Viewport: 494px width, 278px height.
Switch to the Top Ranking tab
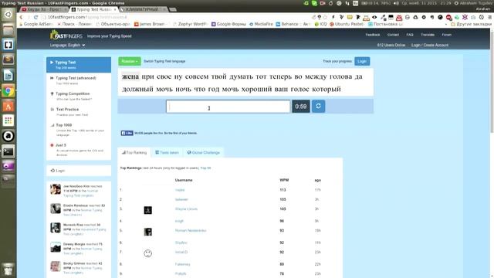134,153
